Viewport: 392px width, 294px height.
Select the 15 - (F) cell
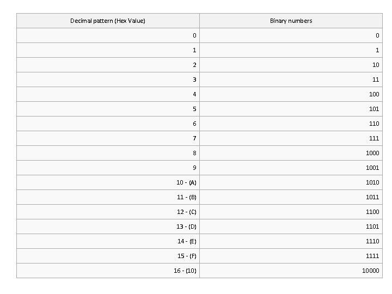(108, 256)
